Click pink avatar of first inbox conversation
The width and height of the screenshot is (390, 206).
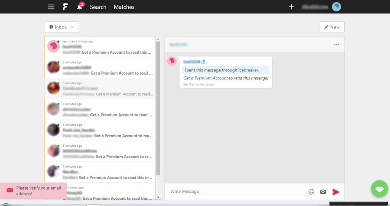pos(53,46)
